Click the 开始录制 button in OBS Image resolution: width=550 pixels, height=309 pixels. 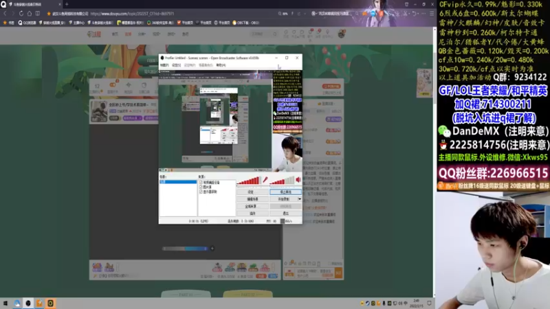[283, 199]
